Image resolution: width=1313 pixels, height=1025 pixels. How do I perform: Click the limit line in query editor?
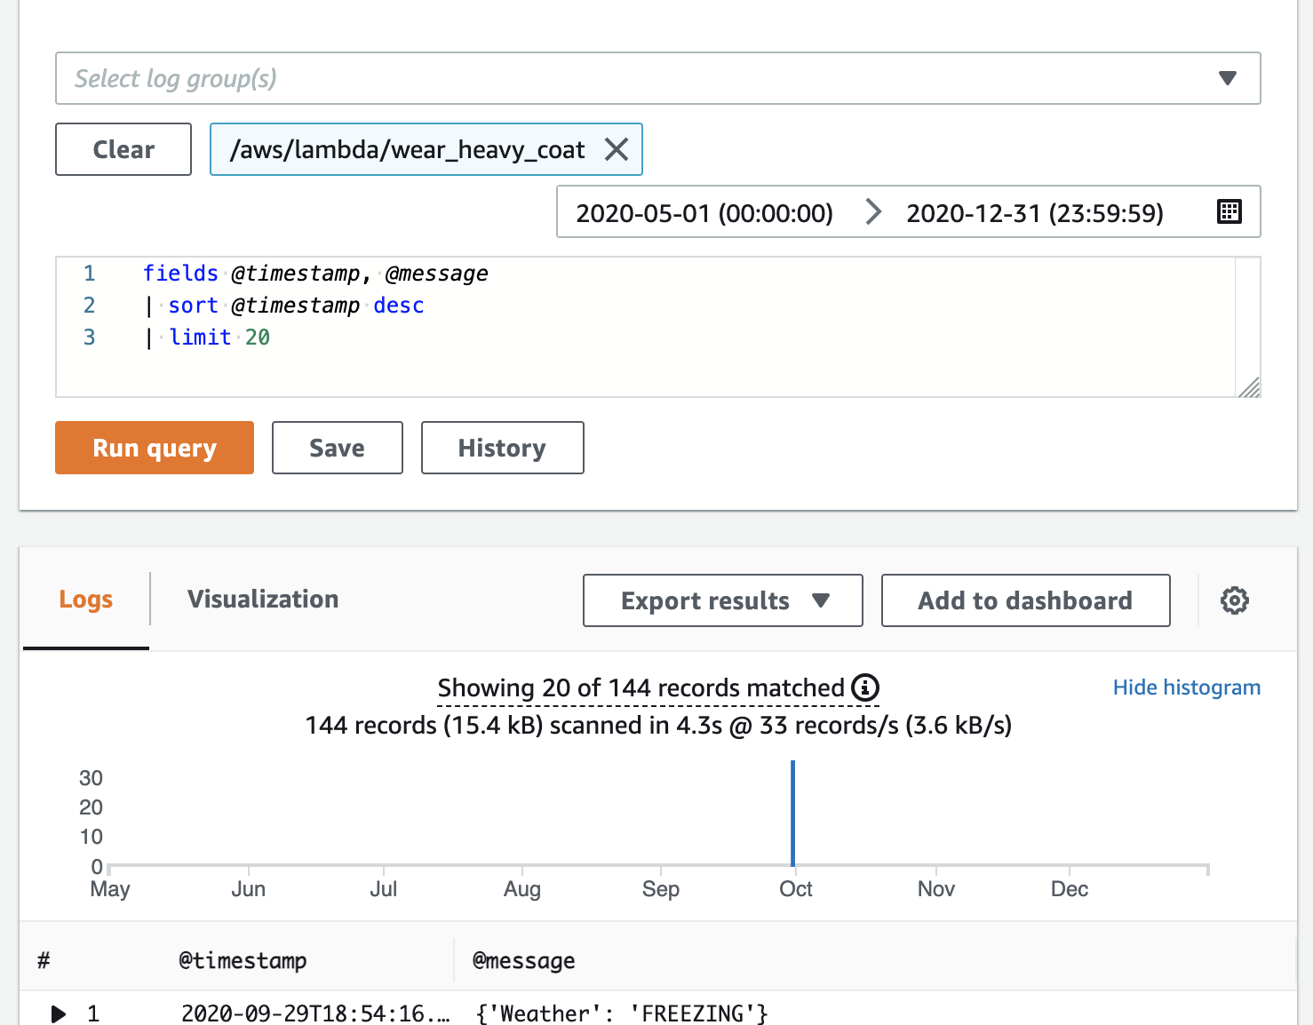tap(219, 338)
